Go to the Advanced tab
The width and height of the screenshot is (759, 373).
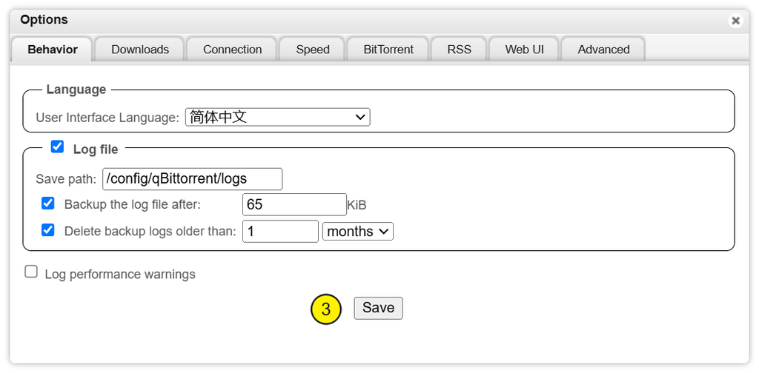tap(603, 50)
